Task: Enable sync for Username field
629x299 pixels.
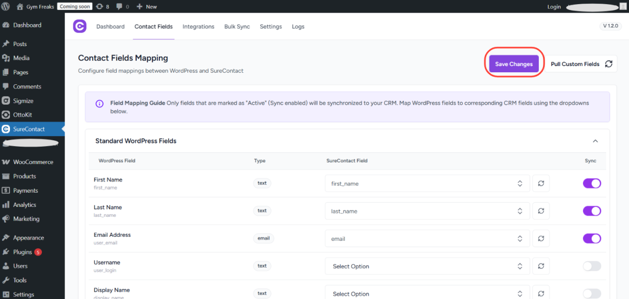Action: click(592, 266)
